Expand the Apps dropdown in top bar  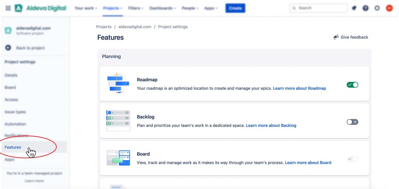click(211, 8)
